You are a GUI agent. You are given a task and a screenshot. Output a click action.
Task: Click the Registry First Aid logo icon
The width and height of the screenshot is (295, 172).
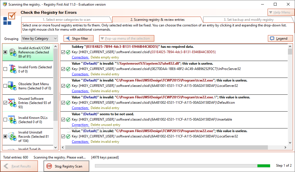pyautogui.click(x=9, y=18)
